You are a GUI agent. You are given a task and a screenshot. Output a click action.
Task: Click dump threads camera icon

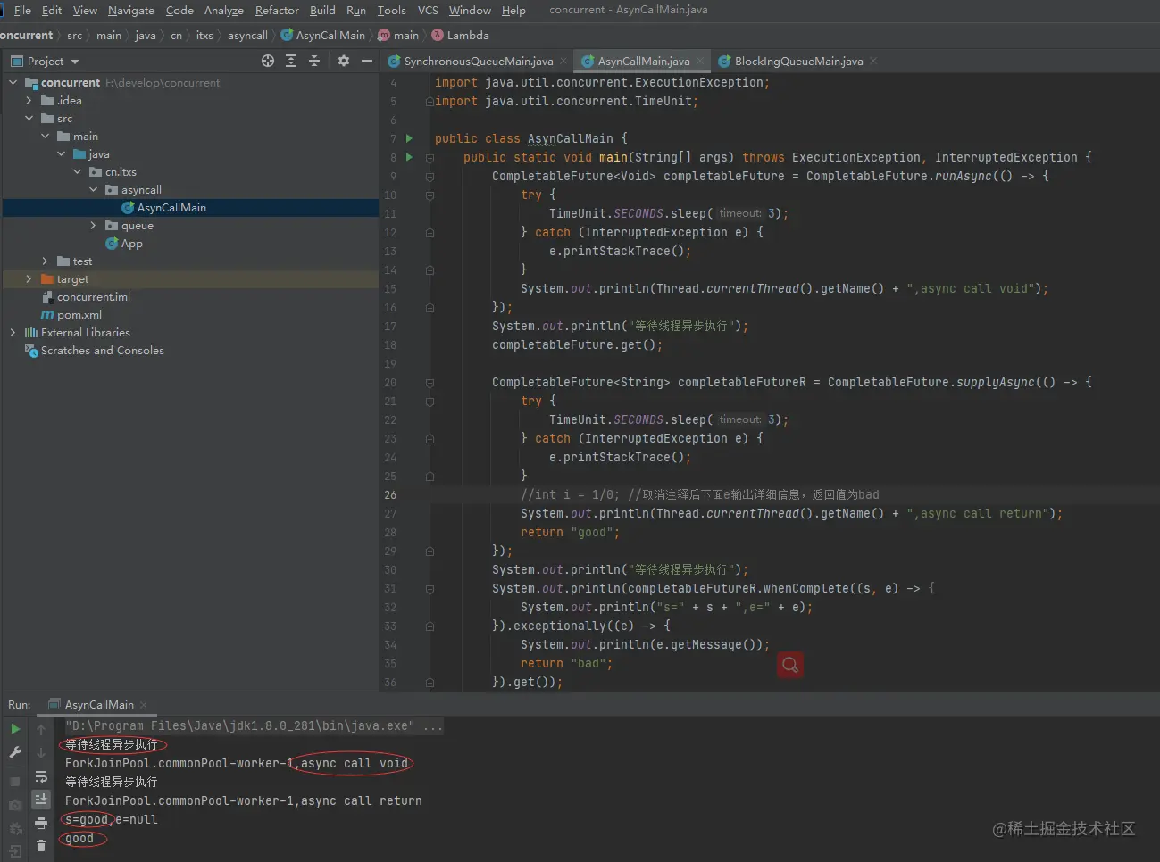(x=15, y=805)
